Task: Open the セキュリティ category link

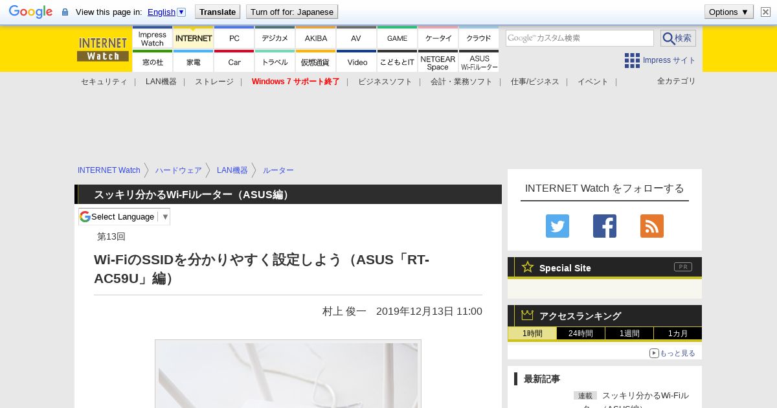Action: tap(104, 82)
